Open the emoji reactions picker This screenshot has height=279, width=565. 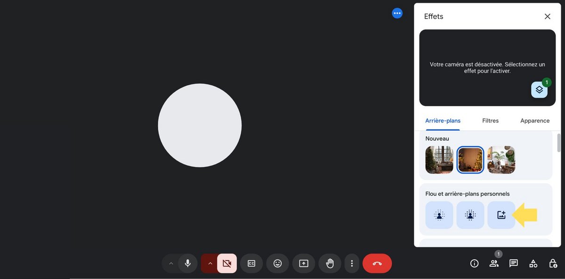click(x=278, y=263)
